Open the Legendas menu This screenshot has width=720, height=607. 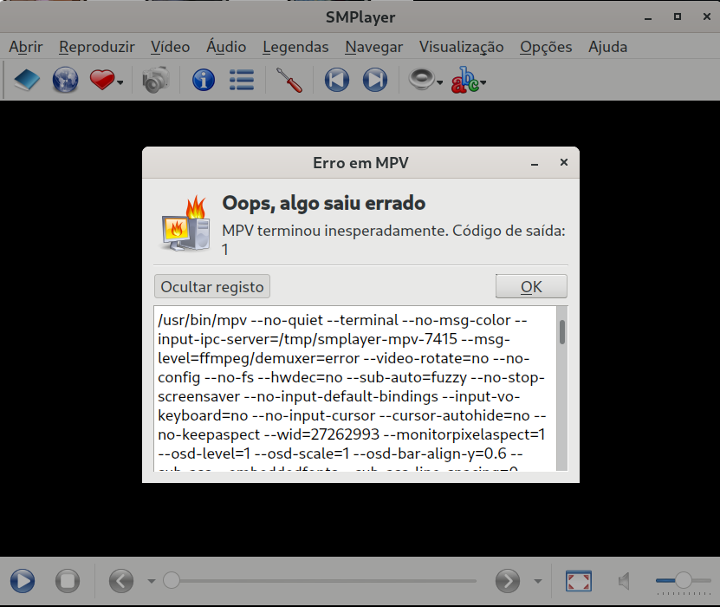295,47
